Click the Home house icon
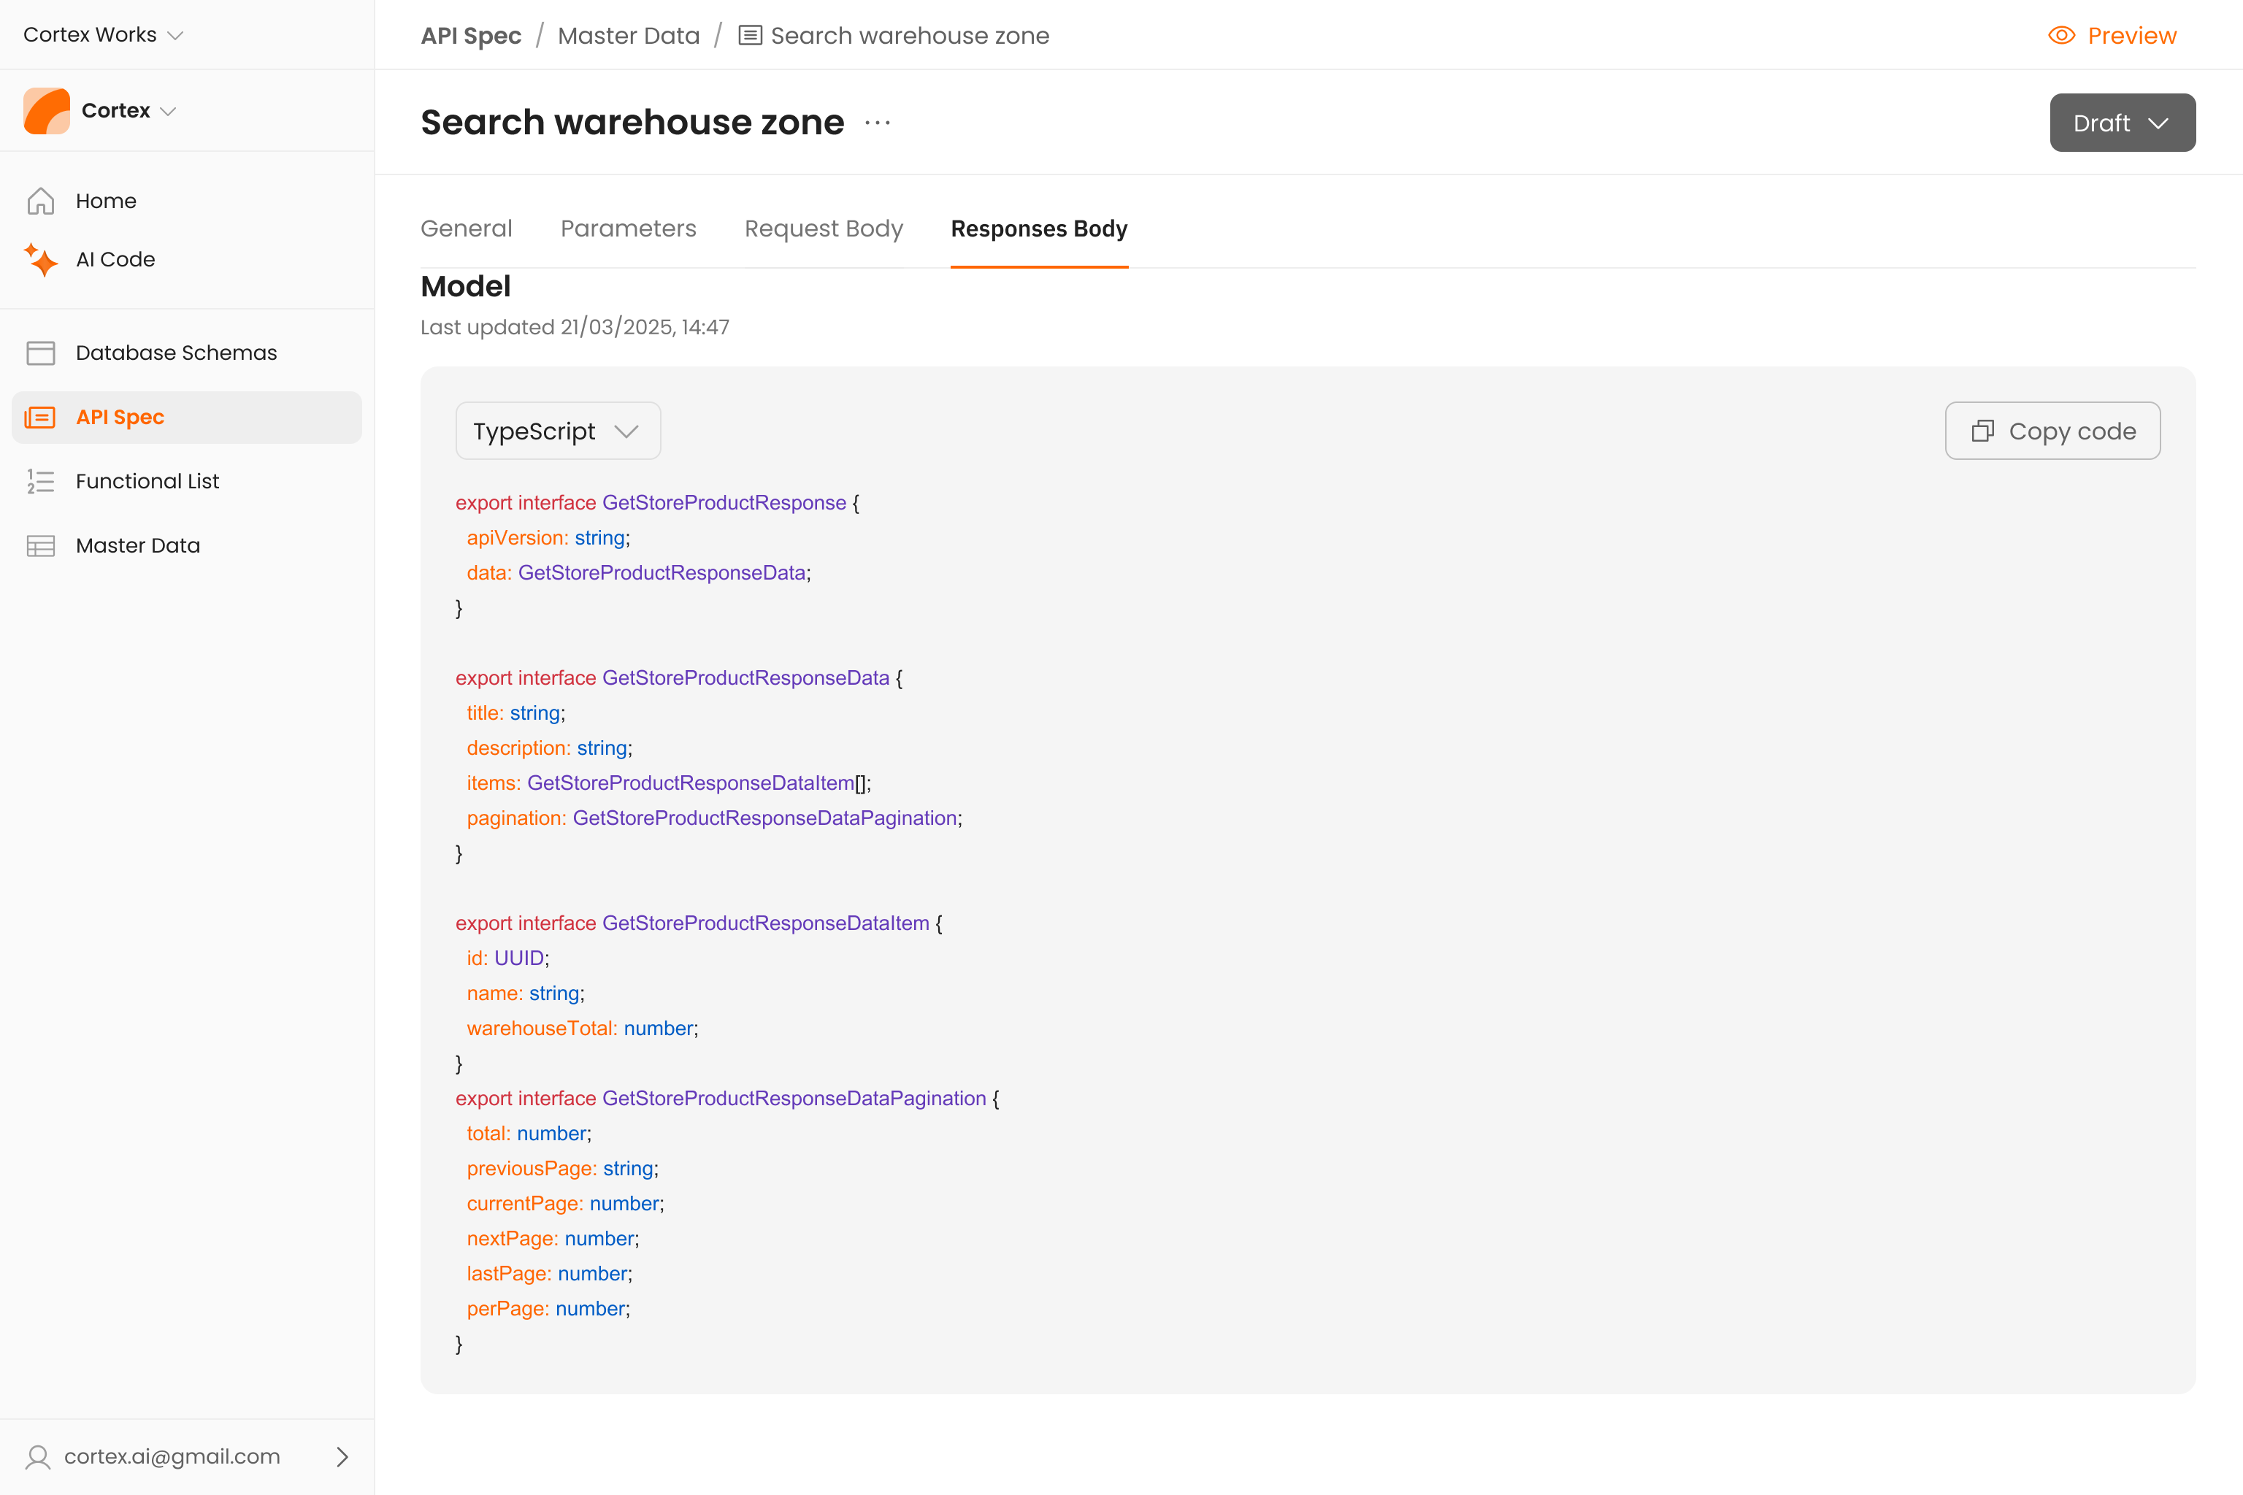Viewport: 2243px width, 1495px height. click(40, 201)
